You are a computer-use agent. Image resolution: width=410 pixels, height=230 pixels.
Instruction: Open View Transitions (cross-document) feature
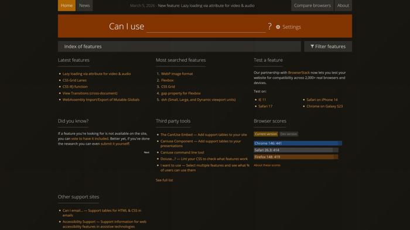point(90,93)
